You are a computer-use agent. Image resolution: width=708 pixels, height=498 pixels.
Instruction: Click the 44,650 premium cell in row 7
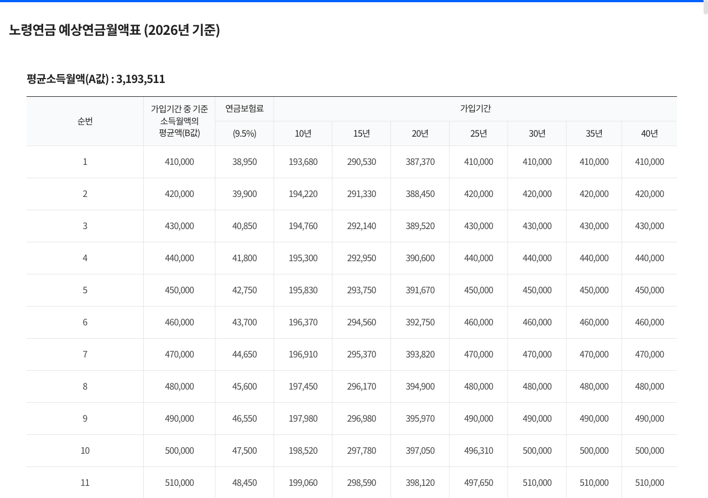pyautogui.click(x=244, y=355)
